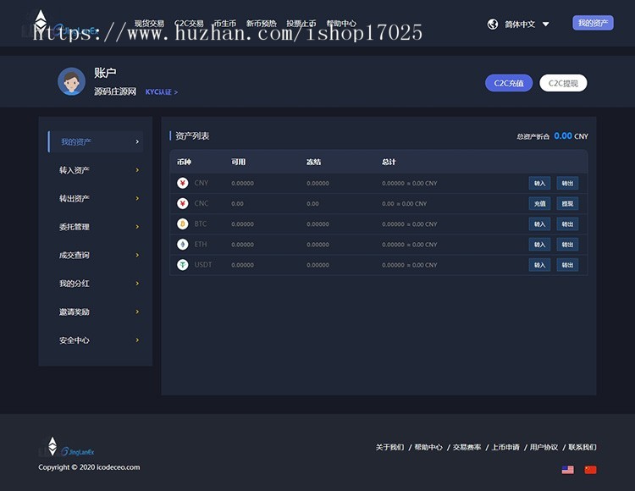Open the 联系我们 footer link

point(582,447)
